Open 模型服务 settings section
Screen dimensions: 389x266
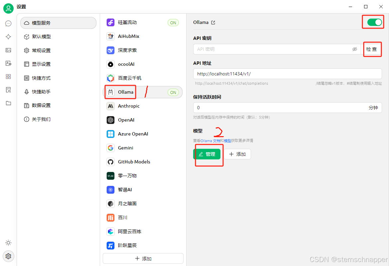click(x=58, y=23)
